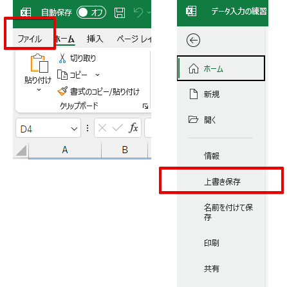This screenshot has width=287, height=287.
Task: Click the format painter brush icon
Action: [x=62, y=91]
